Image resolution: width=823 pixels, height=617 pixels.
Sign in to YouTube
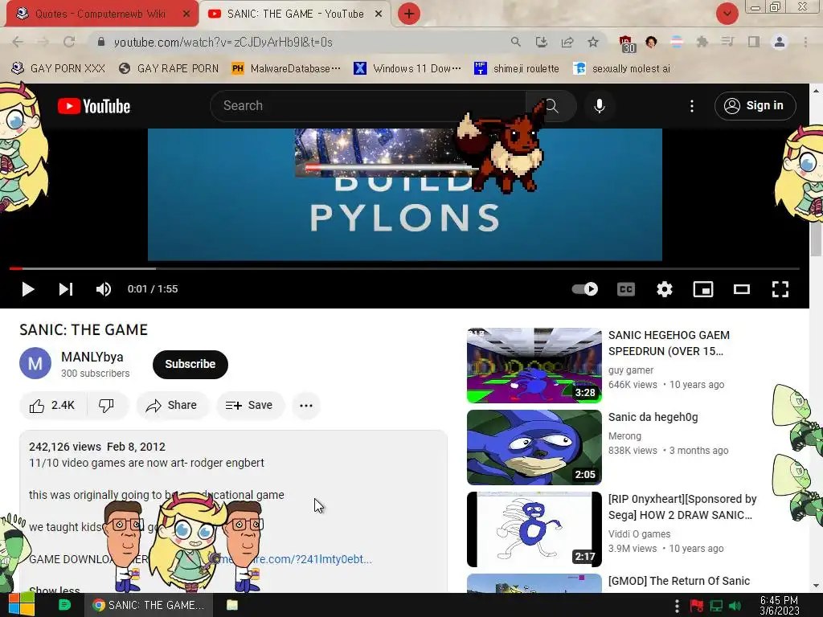[x=755, y=106]
